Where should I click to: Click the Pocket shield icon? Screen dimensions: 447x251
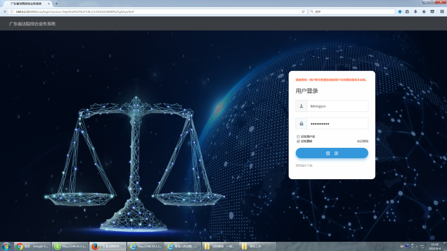pos(432,12)
